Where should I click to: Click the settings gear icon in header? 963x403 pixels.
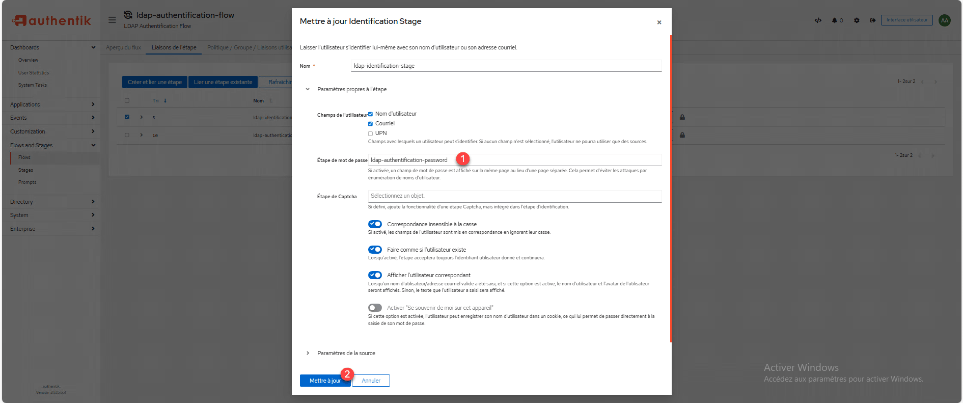click(857, 20)
